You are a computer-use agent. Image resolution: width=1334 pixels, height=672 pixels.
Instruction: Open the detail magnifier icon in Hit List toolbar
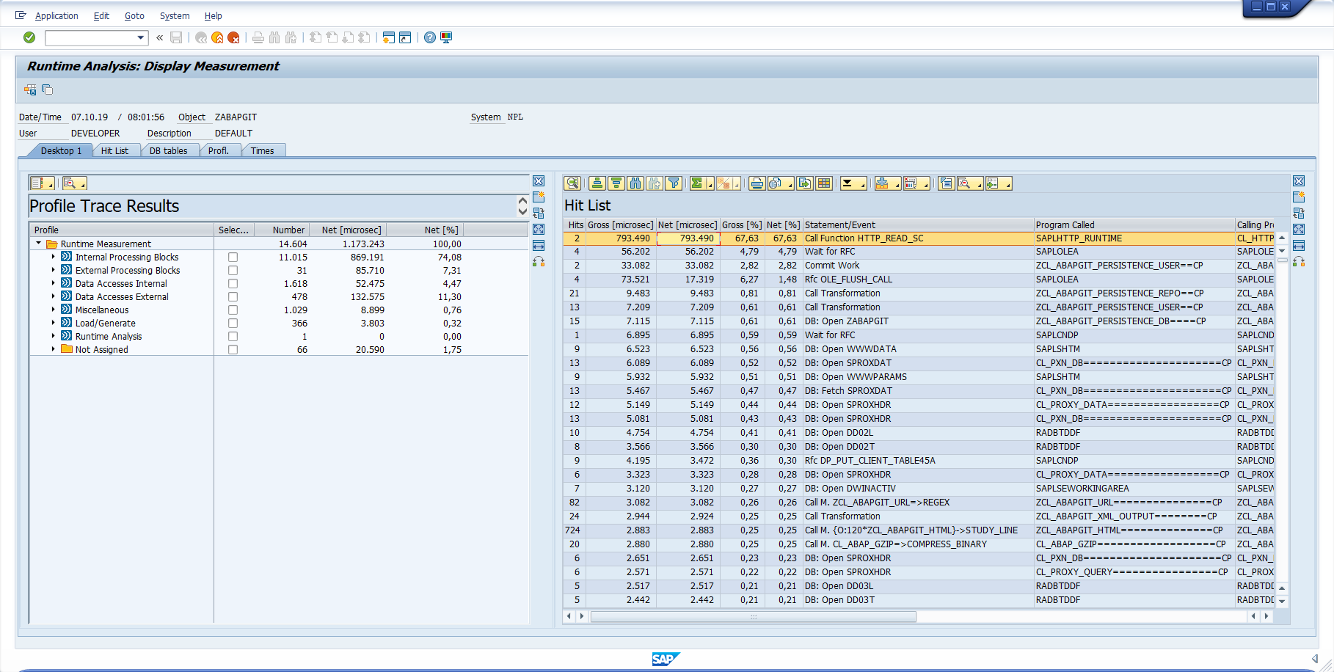tap(573, 183)
